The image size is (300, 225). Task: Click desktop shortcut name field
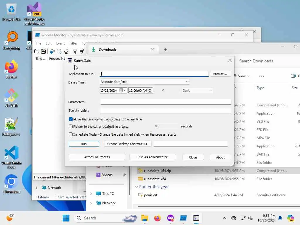click(x=190, y=144)
